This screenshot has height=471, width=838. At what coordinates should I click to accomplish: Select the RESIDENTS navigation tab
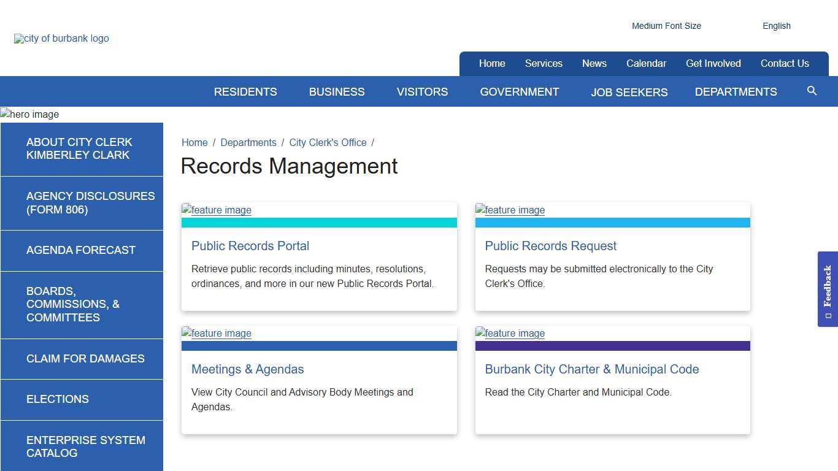click(x=245, y=91)
